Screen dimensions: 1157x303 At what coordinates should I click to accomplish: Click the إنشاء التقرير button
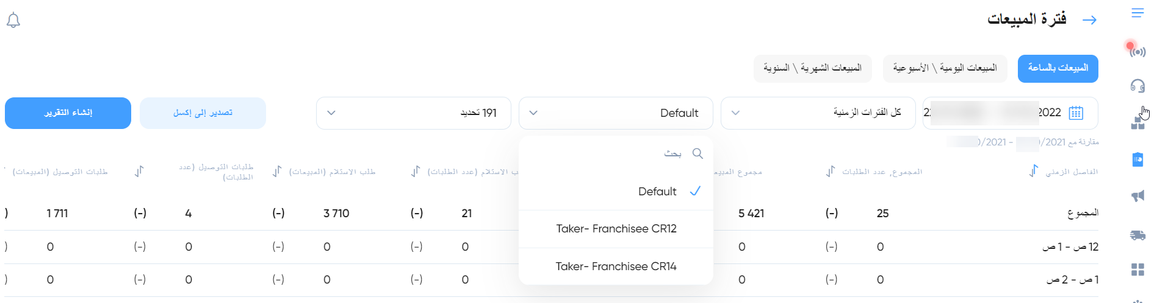68,113
